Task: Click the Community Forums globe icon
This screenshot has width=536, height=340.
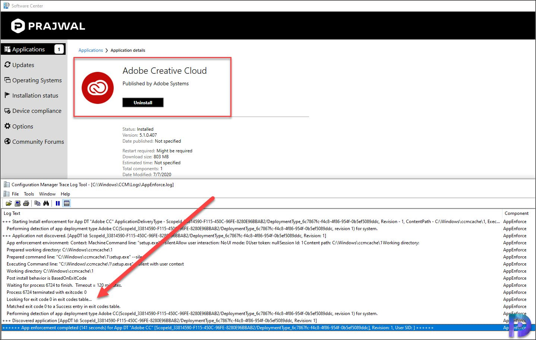Action: [x=7, y=142]
